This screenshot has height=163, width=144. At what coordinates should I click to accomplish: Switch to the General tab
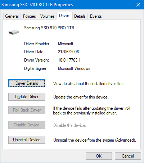pyautogui.click(x=12, y=16)
